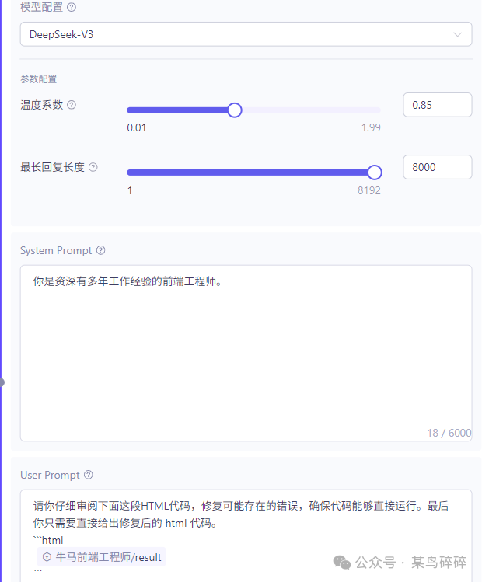Click help icon next to 最长回复长度
Screen dimensions: 482x582
[93, 167]
